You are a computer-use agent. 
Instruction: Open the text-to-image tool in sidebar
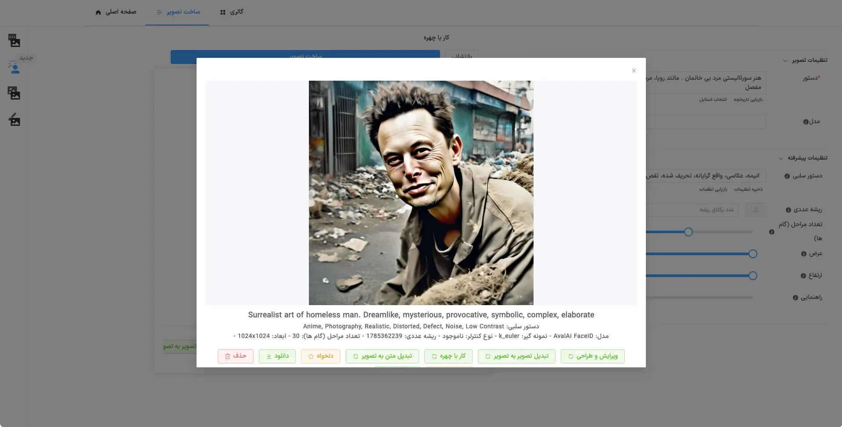[x=14, y=40]
